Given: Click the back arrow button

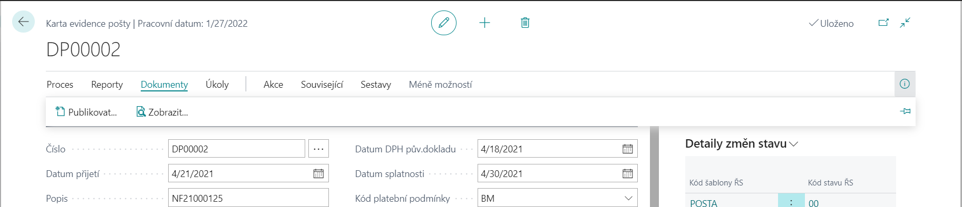Looking at the screenshot, I should (x=23, y=22).
